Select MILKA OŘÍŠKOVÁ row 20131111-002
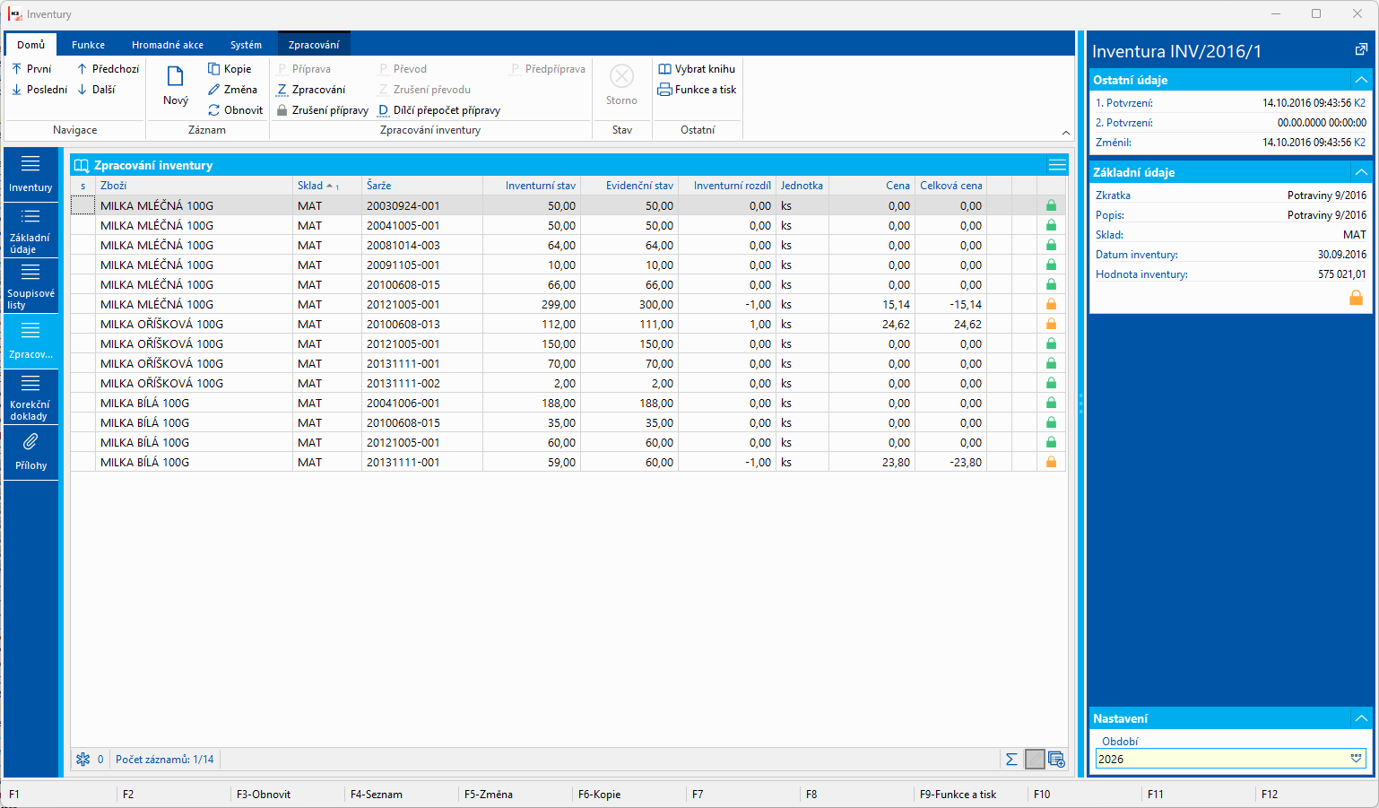 tap(568, 383)
